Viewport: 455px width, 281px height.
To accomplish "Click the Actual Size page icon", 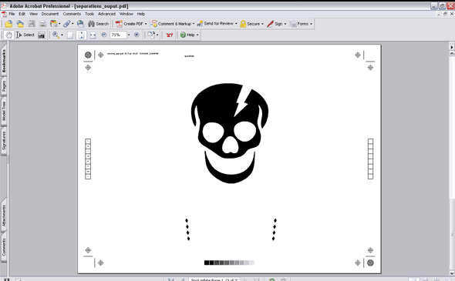I will [70, 35].
